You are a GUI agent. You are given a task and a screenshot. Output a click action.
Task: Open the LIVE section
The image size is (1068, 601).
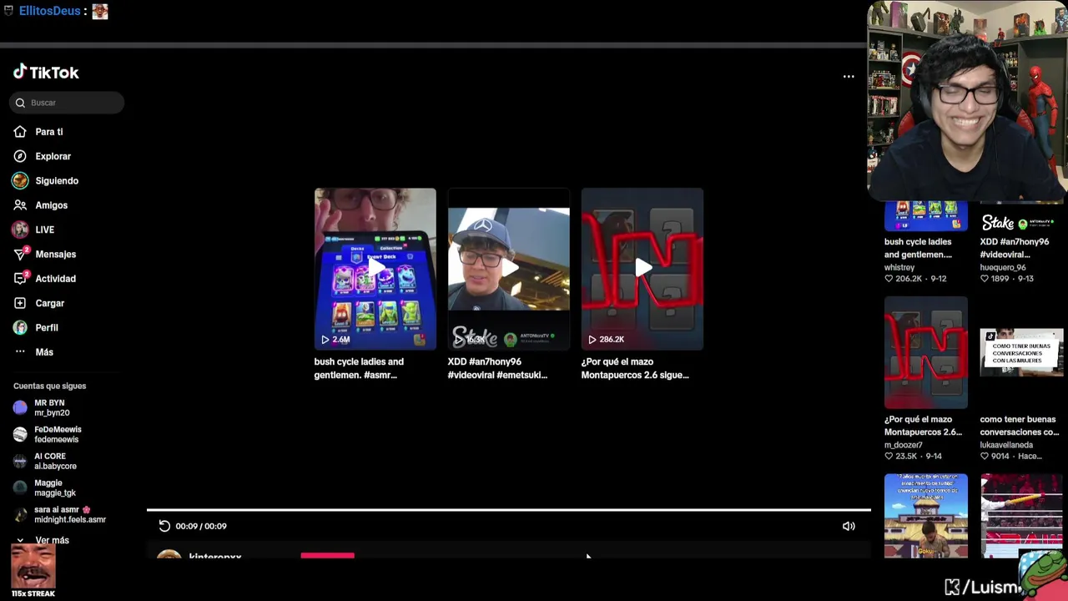tap(44, 230)
